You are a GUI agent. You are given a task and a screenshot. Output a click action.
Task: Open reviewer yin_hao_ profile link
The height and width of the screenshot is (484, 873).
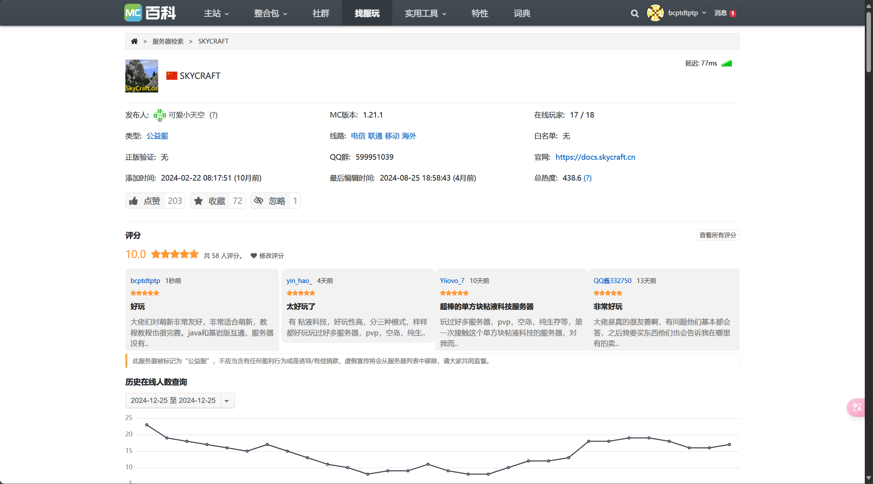(x=299, y=281)
